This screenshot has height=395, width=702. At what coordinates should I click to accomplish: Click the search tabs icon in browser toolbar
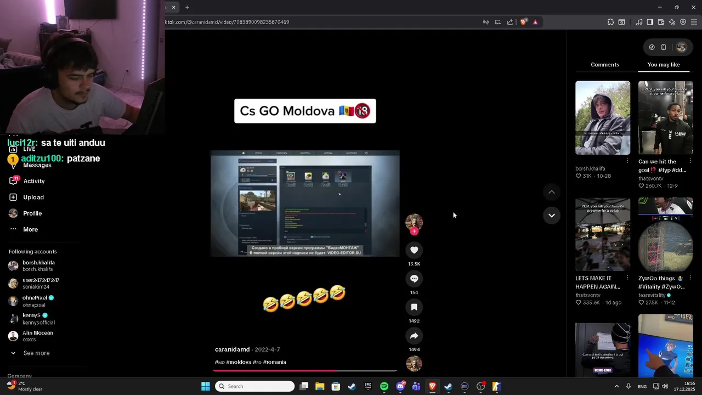click(621, 22)
